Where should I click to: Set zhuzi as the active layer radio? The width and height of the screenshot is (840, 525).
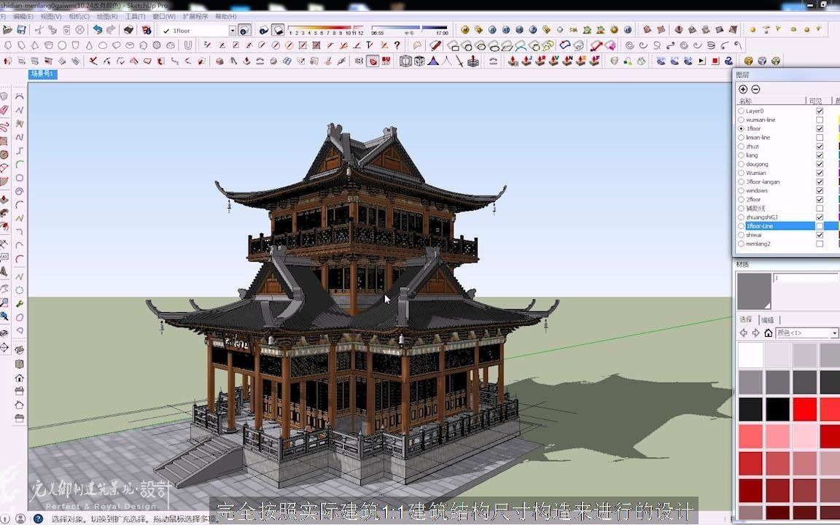[742, 147]
